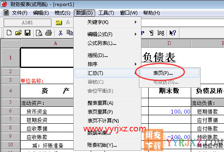Click the 期末数 header cell
This screenshot has width=224, height=152.
pos(169,91)
